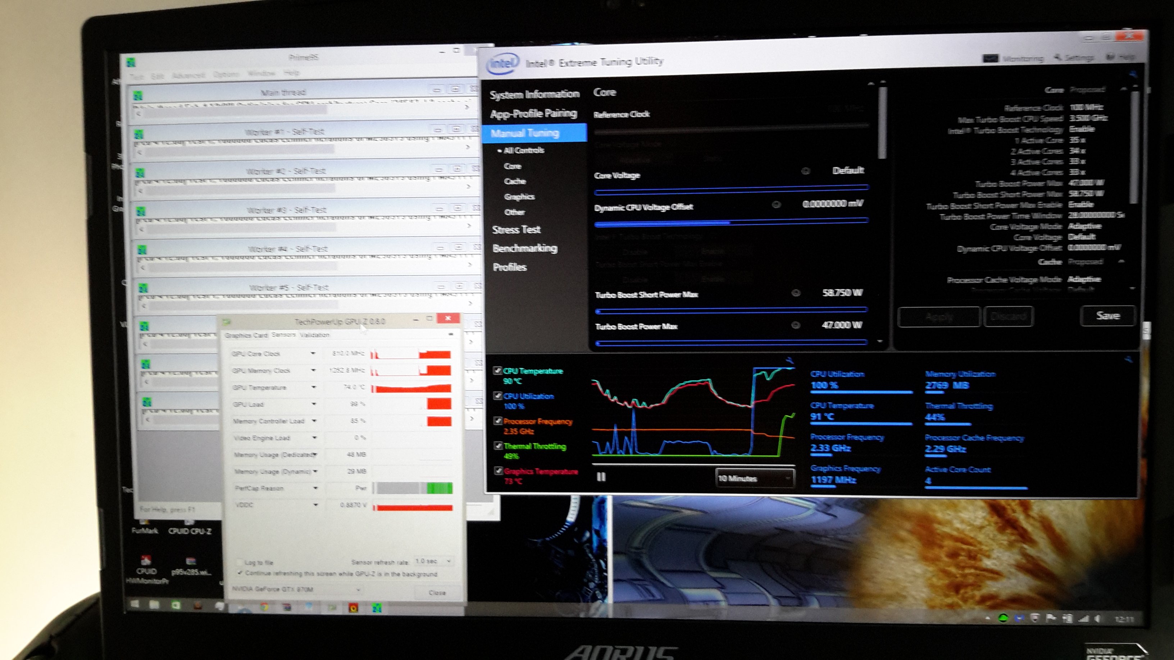Open CPUID HWMonitorPro desktop shortcut
This screenshot has width=1174, height=660.
pyautogui.click(x=147, y=570)
